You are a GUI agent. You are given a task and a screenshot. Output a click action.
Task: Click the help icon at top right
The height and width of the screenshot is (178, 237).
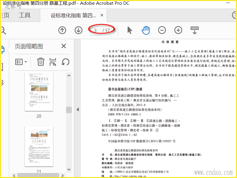(x=234, y=15)
